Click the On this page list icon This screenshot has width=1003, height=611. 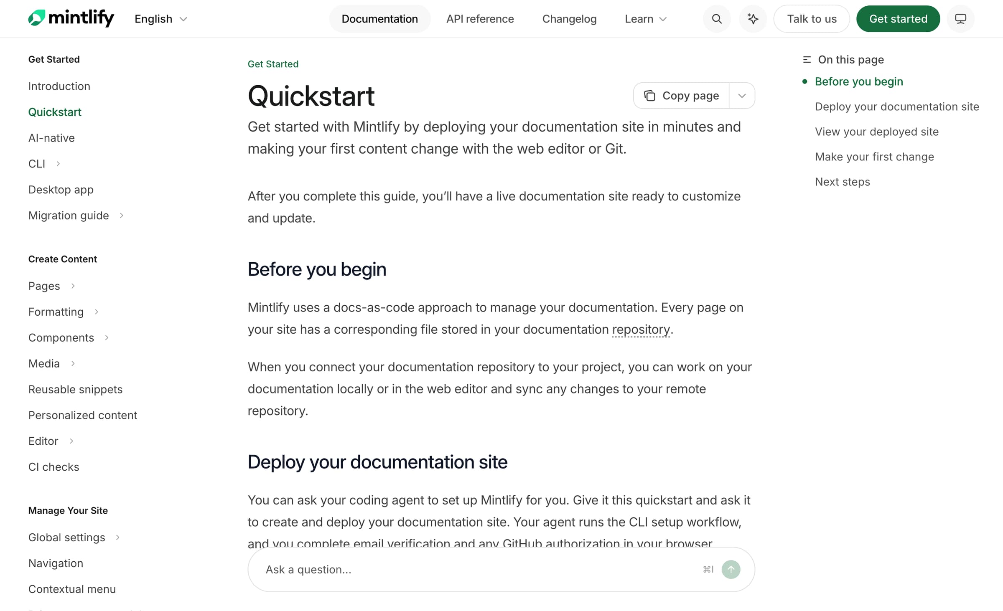coord(807,60)
